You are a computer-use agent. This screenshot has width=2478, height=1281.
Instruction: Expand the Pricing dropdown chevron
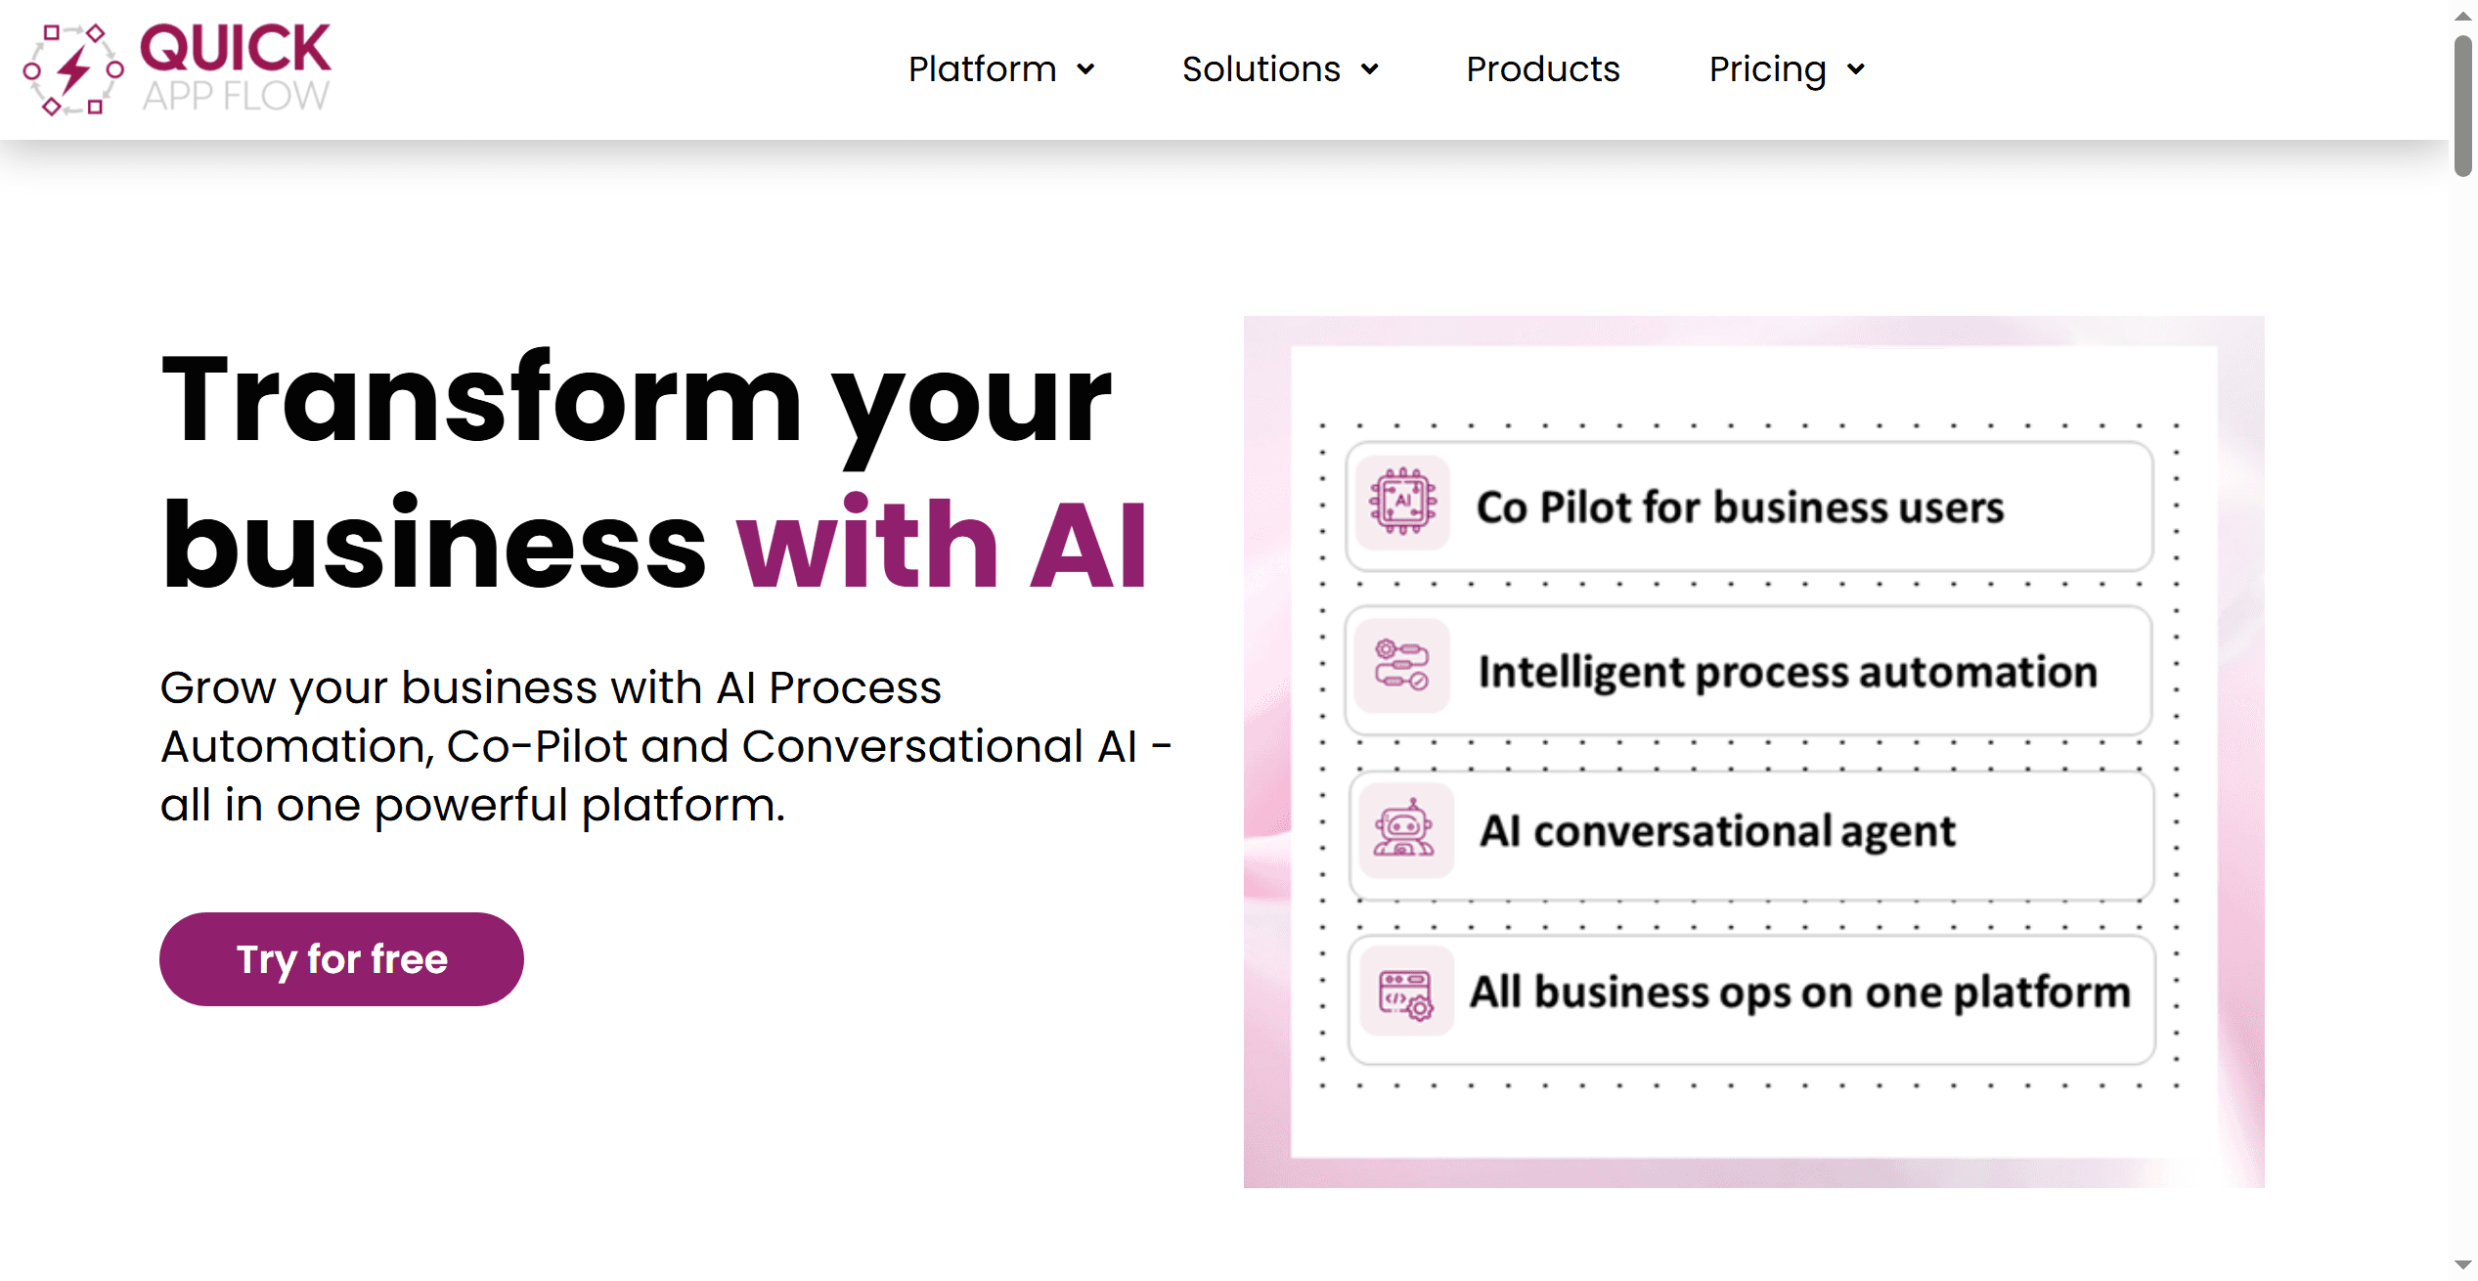pyautogui.click(x=1856, y=69)
